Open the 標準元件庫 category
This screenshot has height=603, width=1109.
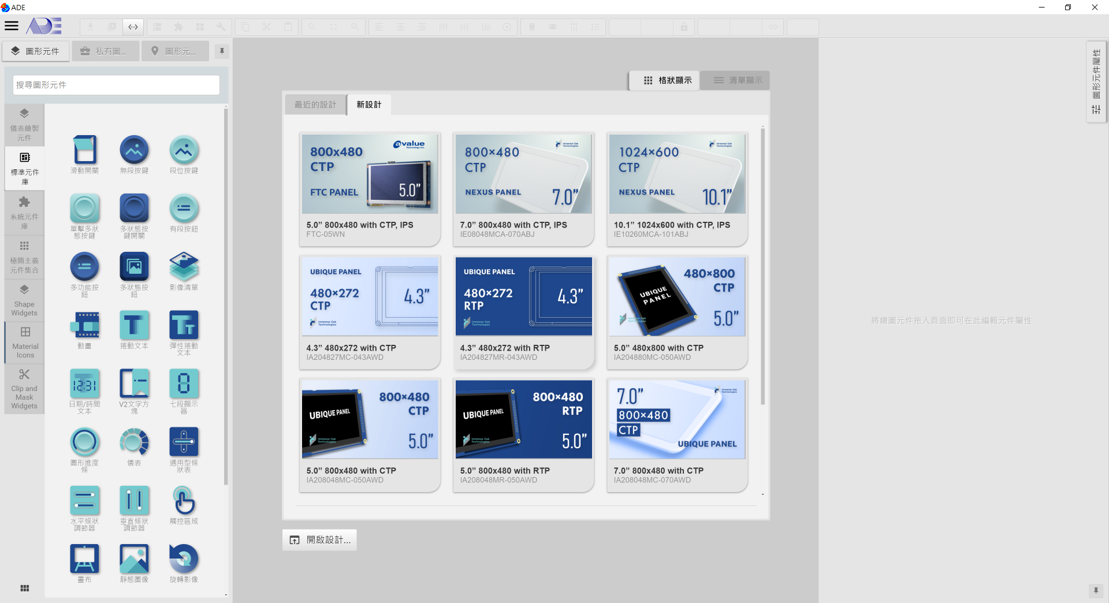(x=24, y=169)
